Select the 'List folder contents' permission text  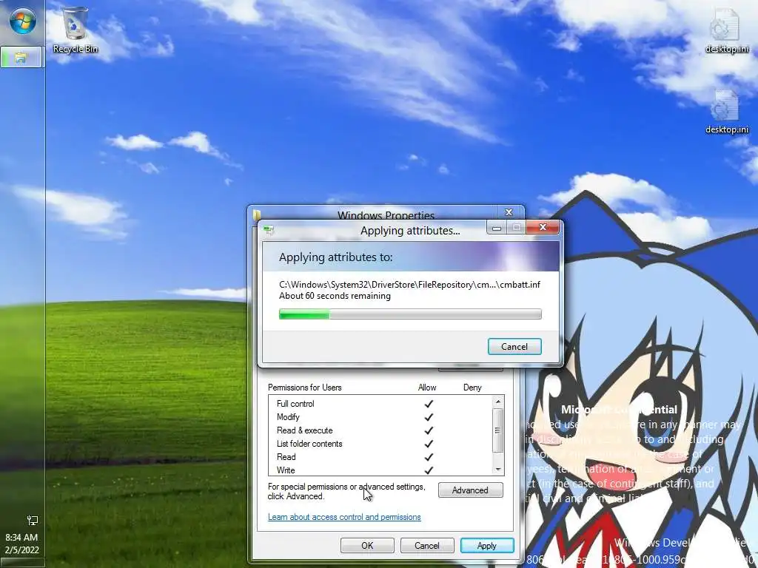[x=309, y=444]
